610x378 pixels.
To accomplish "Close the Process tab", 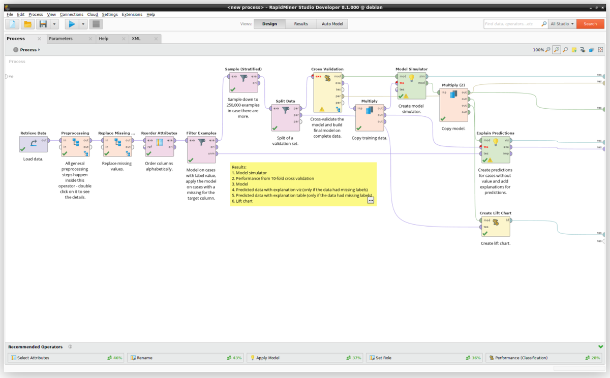I will 39,39.
